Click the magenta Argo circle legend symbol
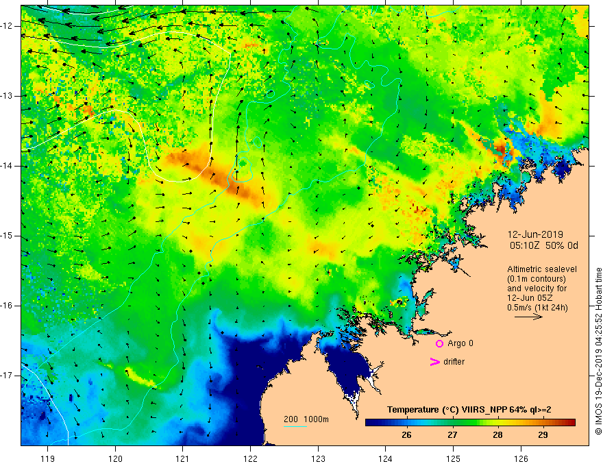The height and width of the screenshot is (466, 603). [x=439, y=343]
